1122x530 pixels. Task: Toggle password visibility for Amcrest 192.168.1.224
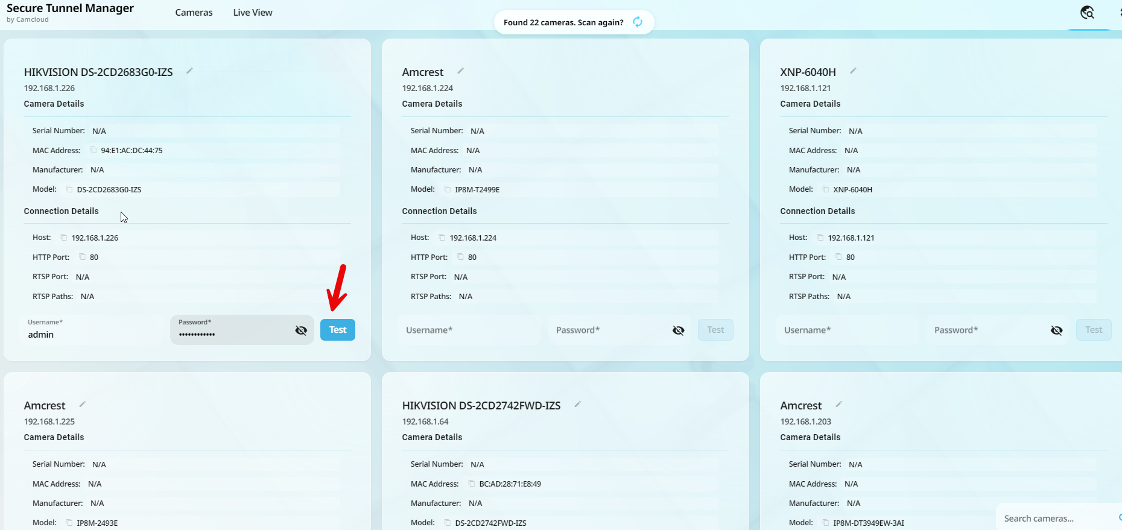point(679,330)
